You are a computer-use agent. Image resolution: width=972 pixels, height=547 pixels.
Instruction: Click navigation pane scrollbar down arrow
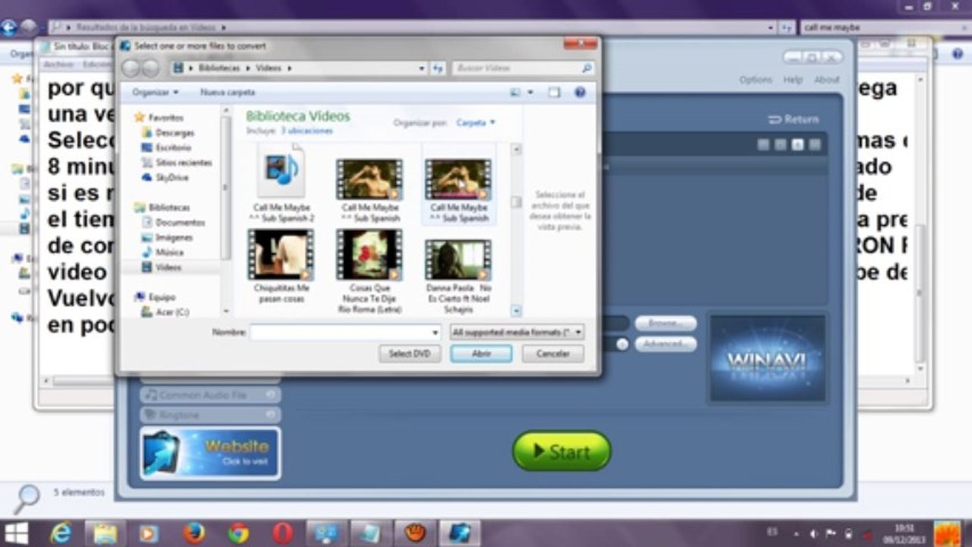click(226, 311)
